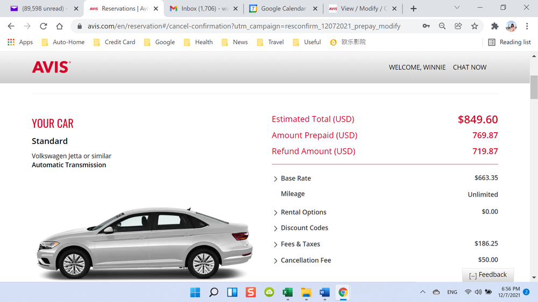Click the page vertical scrollbar thumb

tap(534, 87)
